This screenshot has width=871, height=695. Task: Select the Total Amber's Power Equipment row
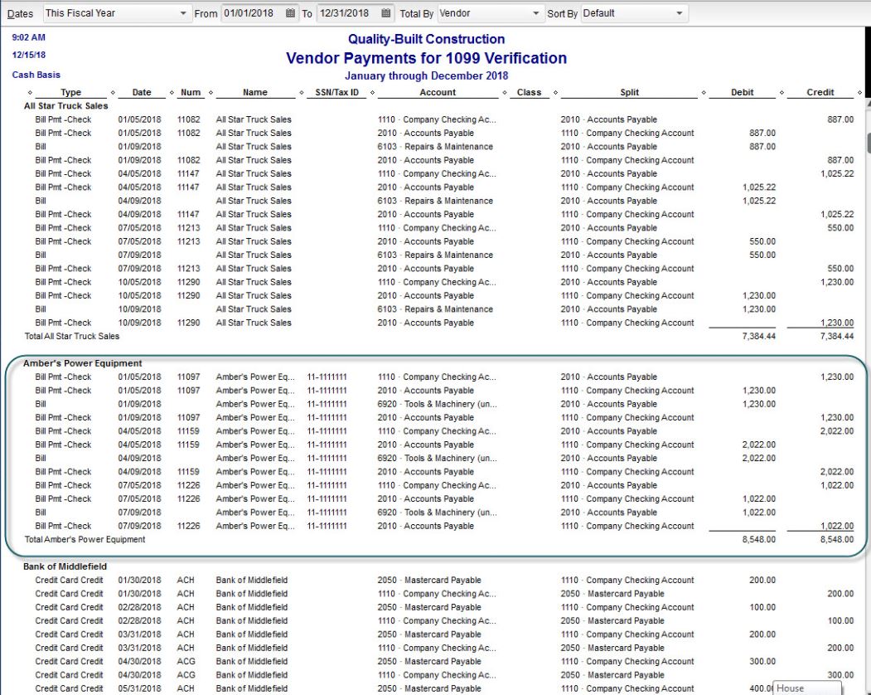[85, 540]
